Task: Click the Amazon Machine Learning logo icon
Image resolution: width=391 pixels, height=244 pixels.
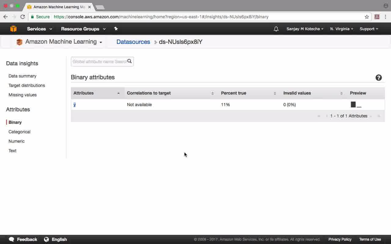Action: (20, 42)
